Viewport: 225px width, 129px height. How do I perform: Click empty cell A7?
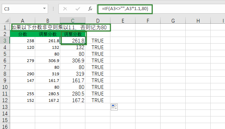tap(22, 67)
